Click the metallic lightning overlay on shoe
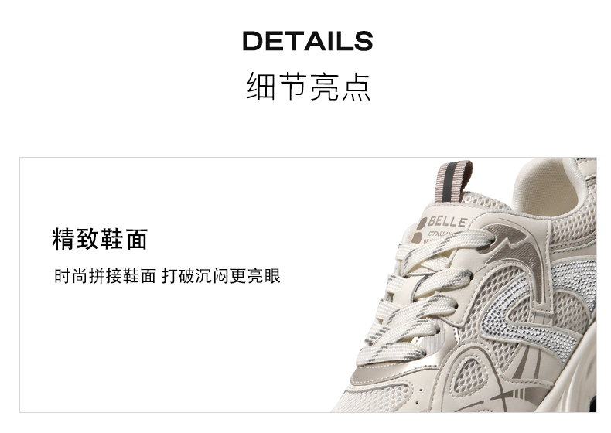 click(x=514, y=250)
